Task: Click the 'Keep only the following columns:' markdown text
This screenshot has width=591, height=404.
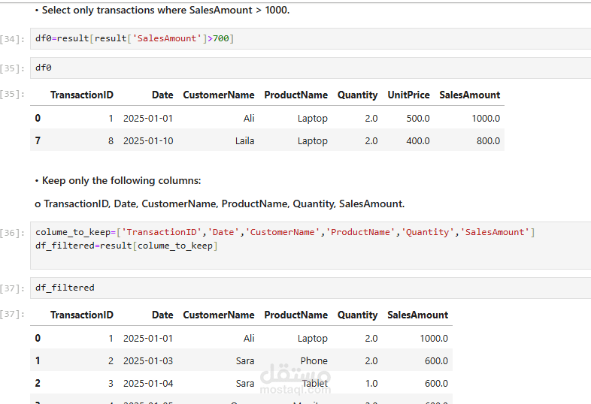Action: pos(121,181)
